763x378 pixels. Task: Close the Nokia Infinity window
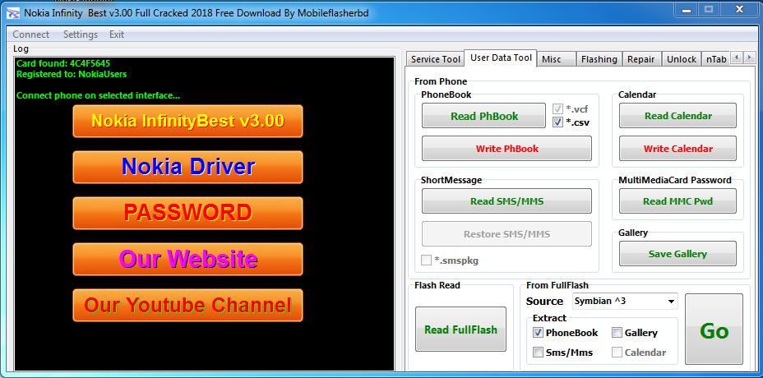739,8
